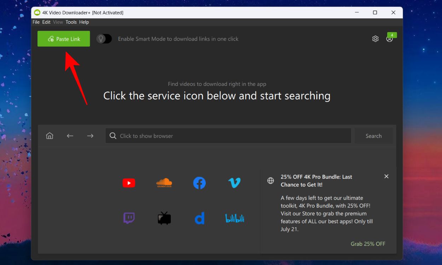The image size is (442, 265).
Task: Select the SoundCloud service icon
Action: click(164, 183)
